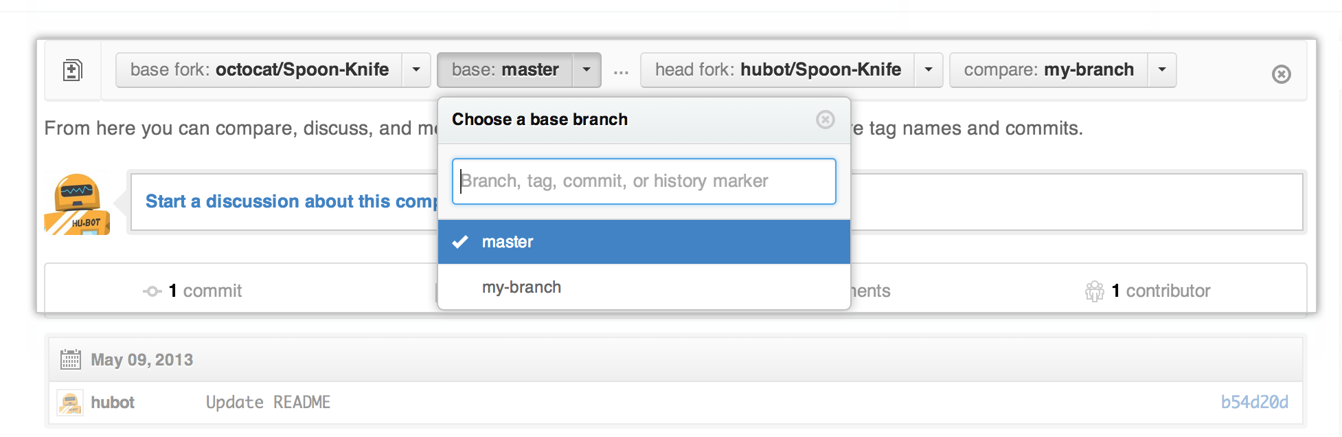Close the compare range editor
This screenshot has height=437, width=1342.
(x=1281, y=74)
